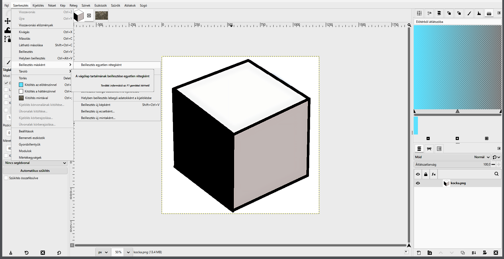Select the Move tool in toolbox

(8, 21)
